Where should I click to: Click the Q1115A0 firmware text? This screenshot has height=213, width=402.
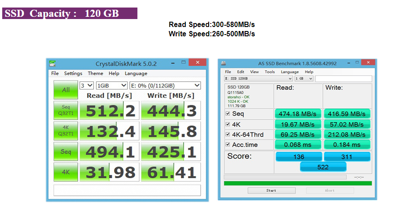(x=235, y=93)
